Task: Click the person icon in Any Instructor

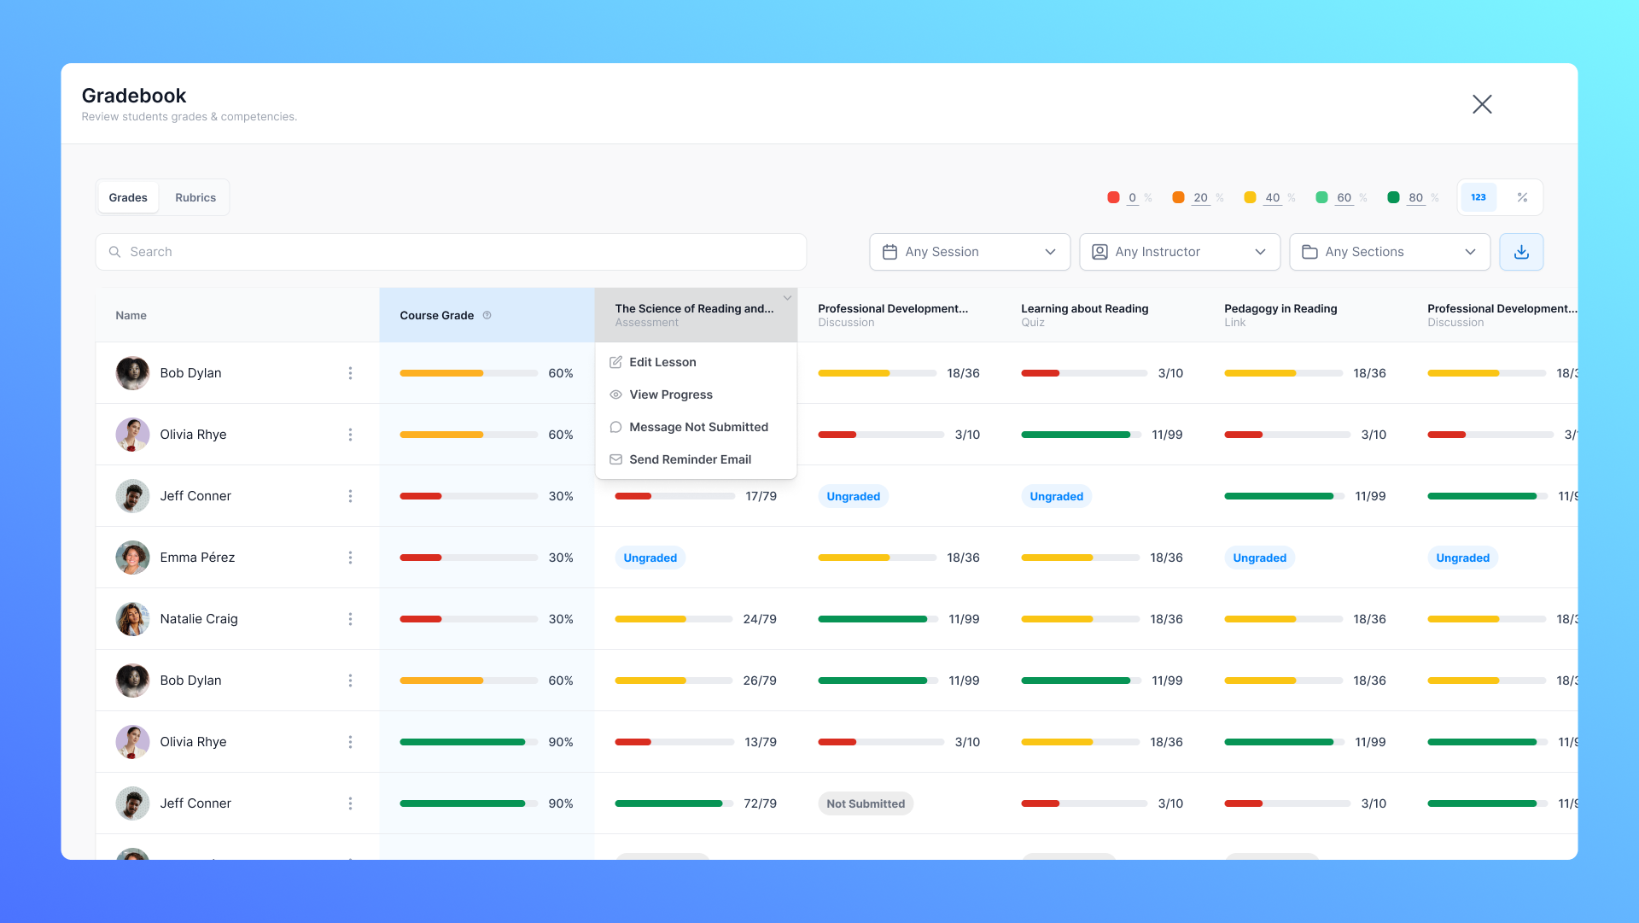Action: coord(1099,252)
